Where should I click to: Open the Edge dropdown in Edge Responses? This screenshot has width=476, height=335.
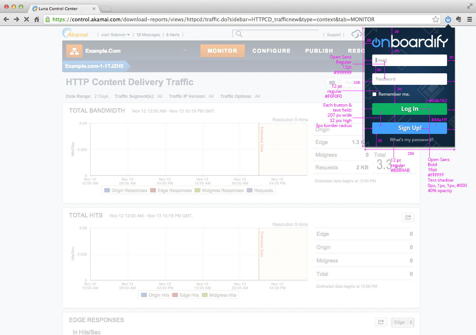pos(403,322)
